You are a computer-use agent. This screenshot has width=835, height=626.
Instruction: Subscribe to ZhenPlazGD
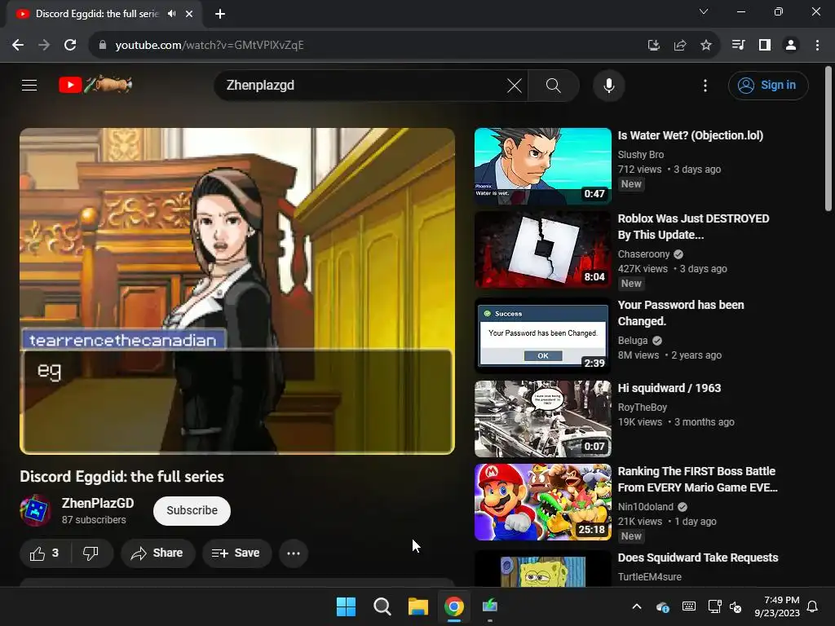(x=192, y=510)
